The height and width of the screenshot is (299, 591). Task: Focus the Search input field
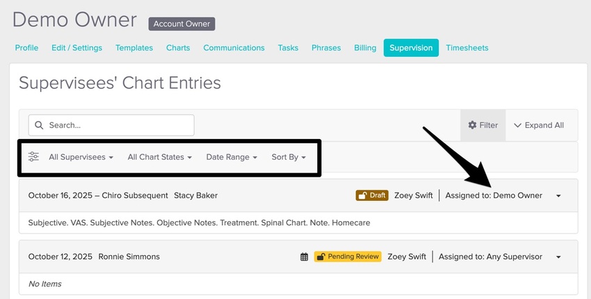tap(118, 125)
